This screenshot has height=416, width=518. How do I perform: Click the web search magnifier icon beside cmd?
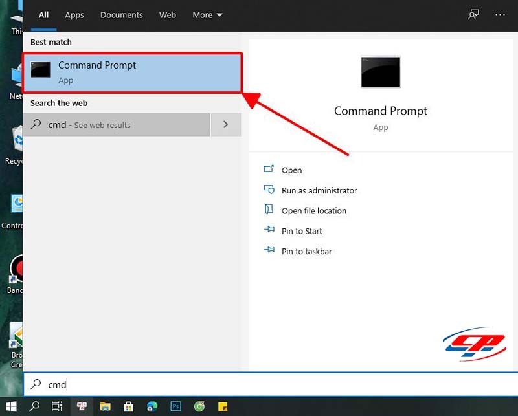pos(36,124)
